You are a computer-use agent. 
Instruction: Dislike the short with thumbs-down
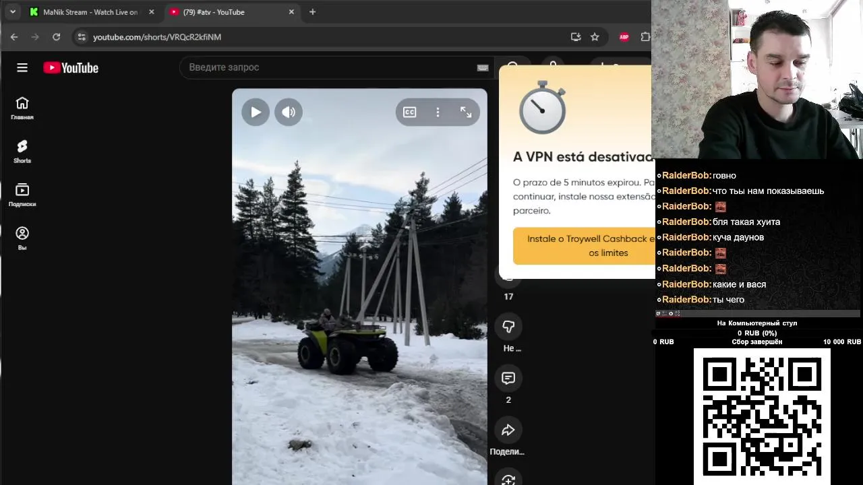point(508,327)
